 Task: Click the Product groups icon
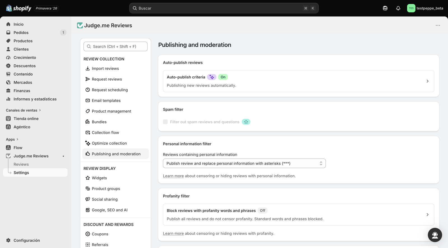(88, 189)
